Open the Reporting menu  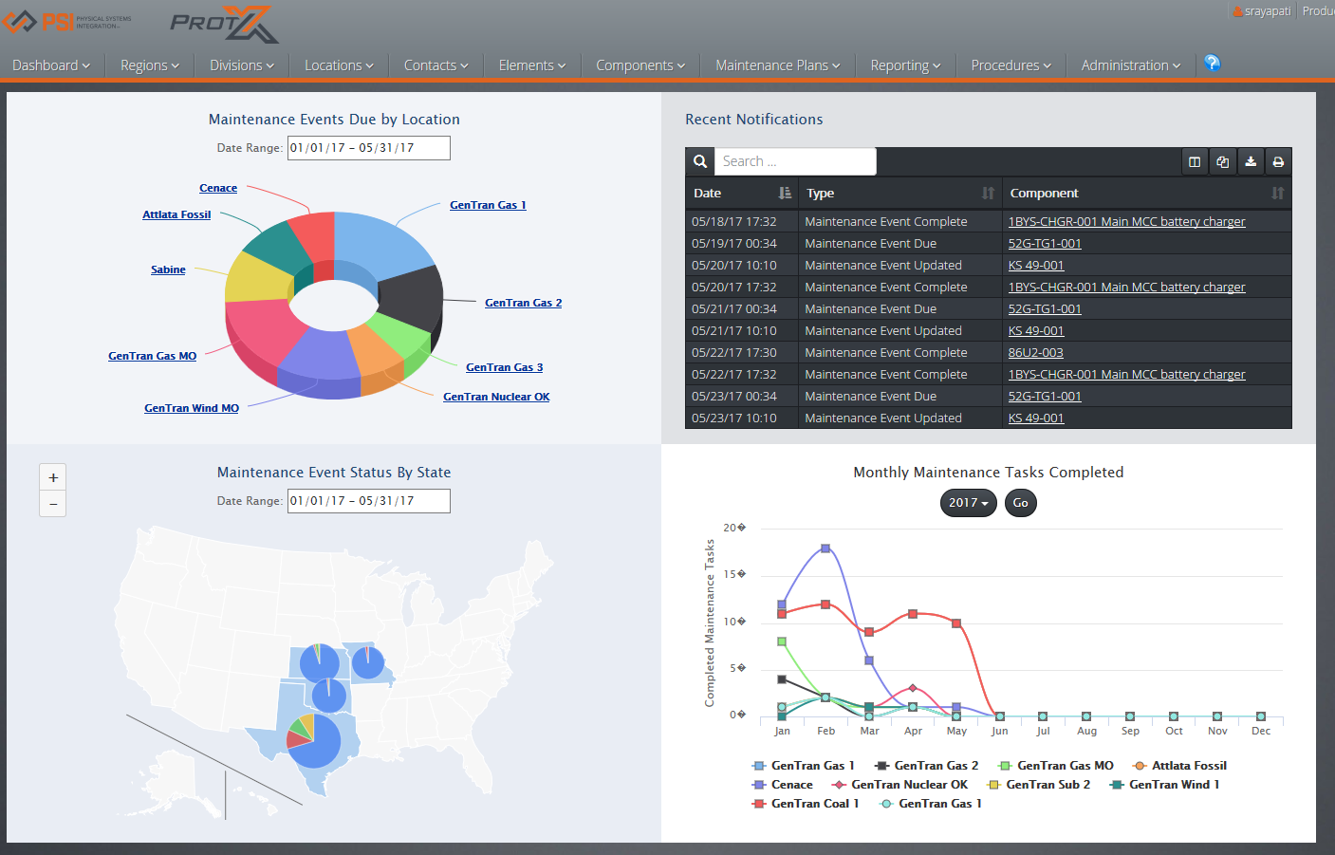pos(905,65)
